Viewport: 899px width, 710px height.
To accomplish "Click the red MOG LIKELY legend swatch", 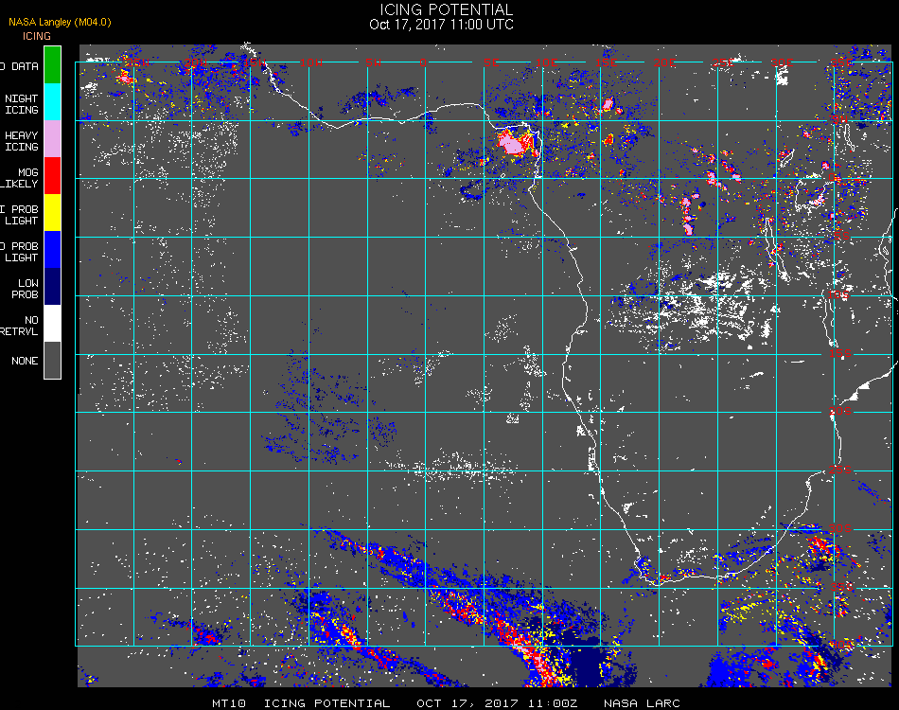I will [x=52, y=175].
